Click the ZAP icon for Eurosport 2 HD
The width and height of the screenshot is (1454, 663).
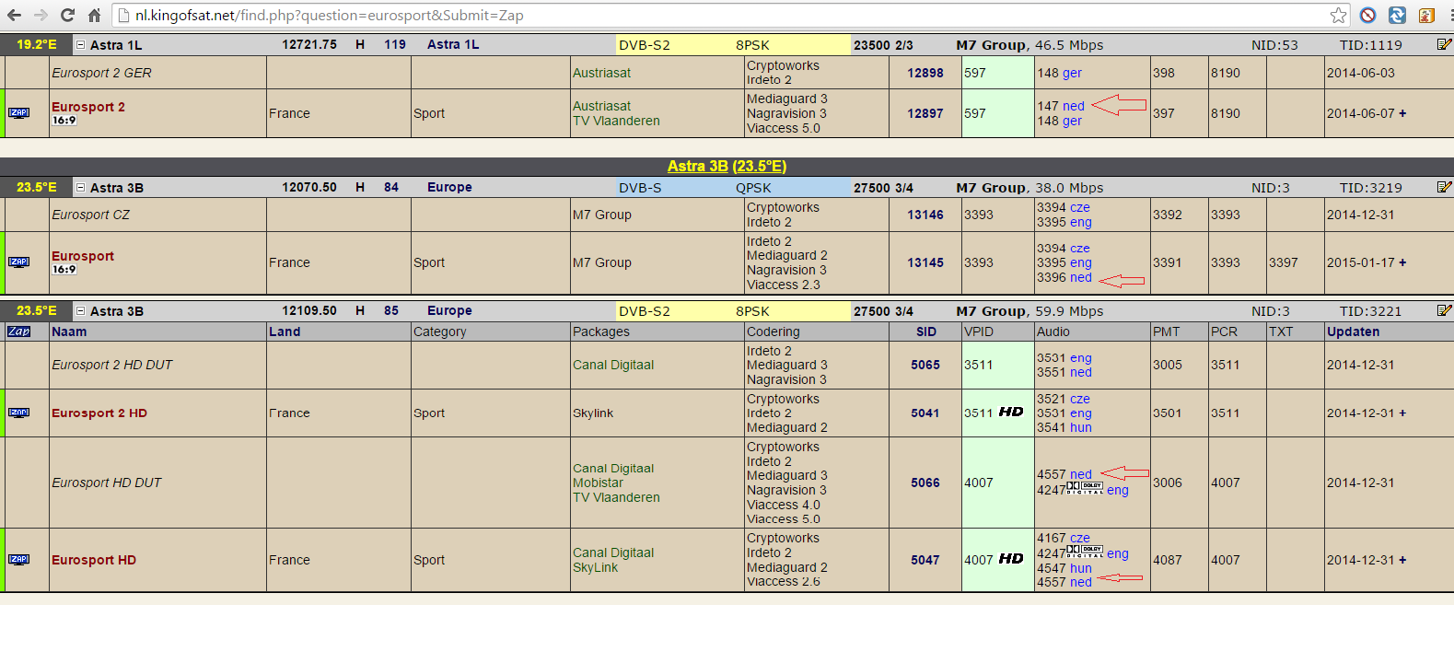(x=18, y=413)
